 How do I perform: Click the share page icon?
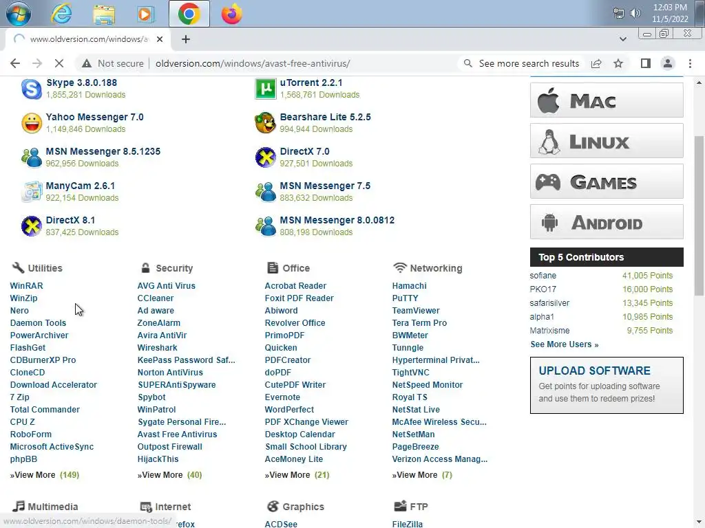click(x=596, y=63)
